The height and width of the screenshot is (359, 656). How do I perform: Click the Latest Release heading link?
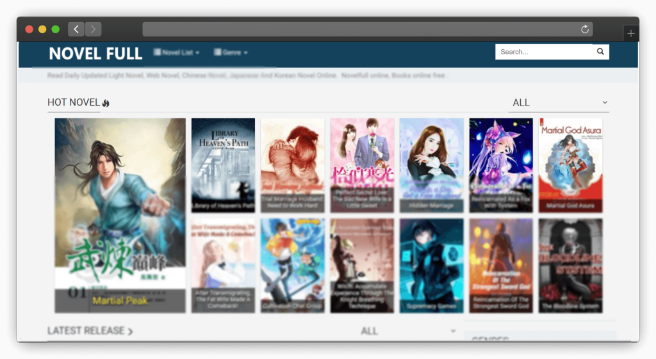coord(90,331)
